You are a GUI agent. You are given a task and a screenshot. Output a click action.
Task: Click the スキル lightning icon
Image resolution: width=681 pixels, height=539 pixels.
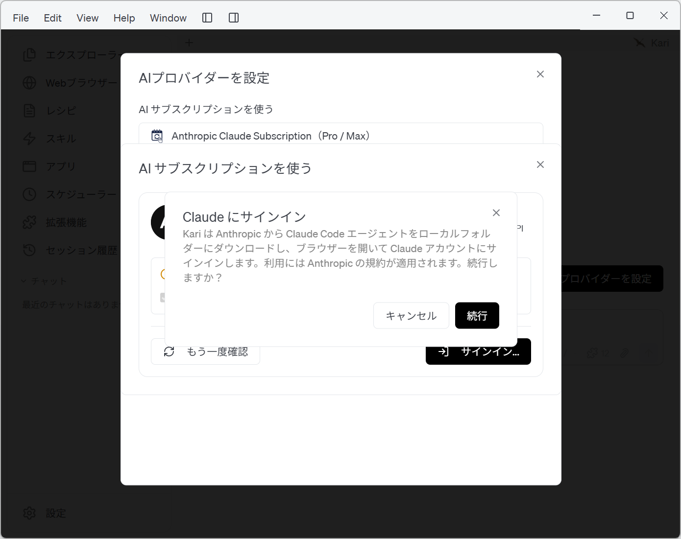[29, 139]
